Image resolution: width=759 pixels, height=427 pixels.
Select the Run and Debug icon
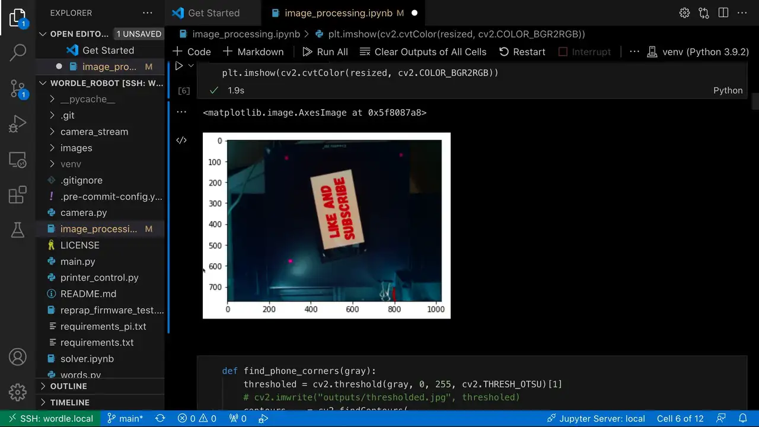[17, 123]
